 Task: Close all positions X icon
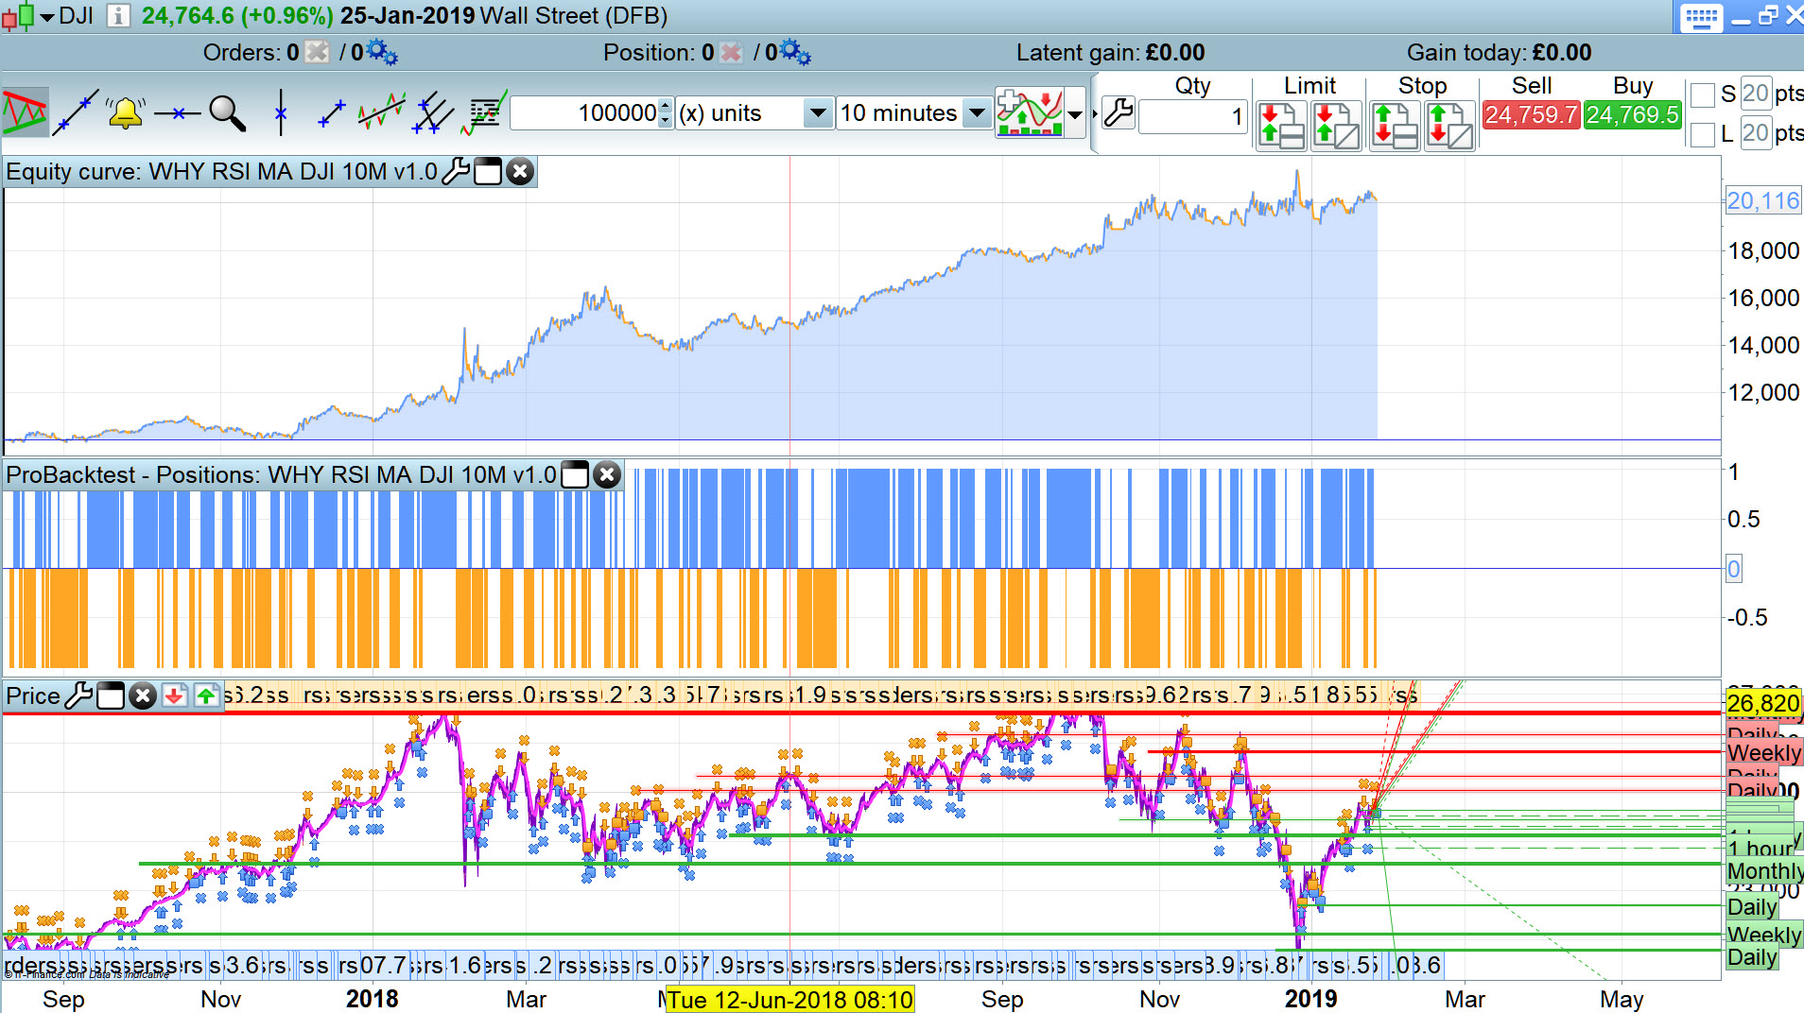[x=731, y=52]
